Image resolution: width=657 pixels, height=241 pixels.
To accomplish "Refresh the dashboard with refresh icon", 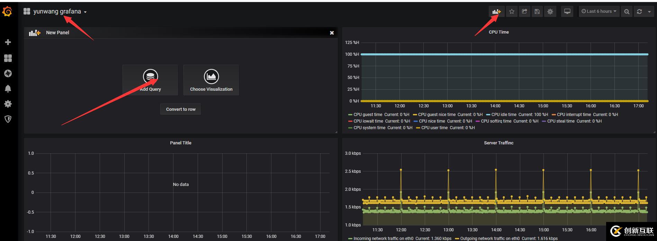I will (639, 11).
